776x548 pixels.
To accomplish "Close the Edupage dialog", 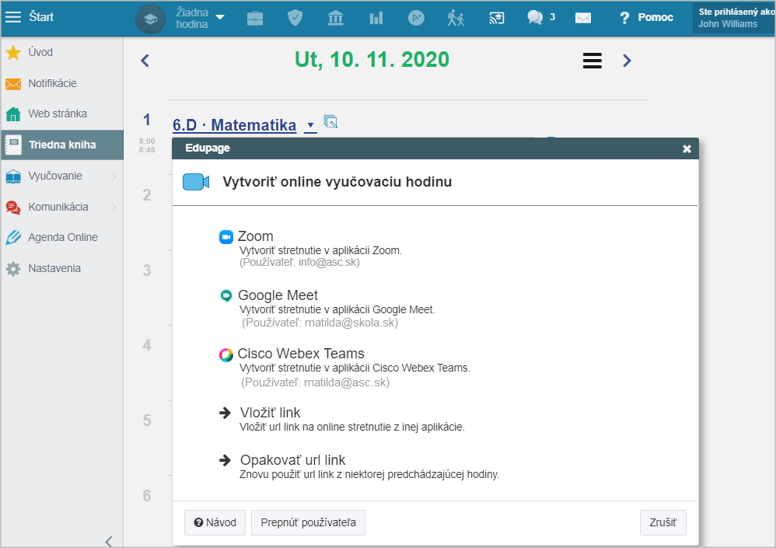I will pyautogui.click(x=687, y=149).
